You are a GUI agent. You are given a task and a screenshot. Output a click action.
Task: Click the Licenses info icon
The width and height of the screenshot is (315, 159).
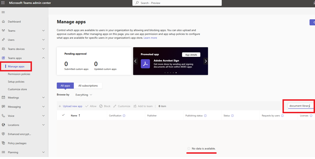tap(311, 115)
